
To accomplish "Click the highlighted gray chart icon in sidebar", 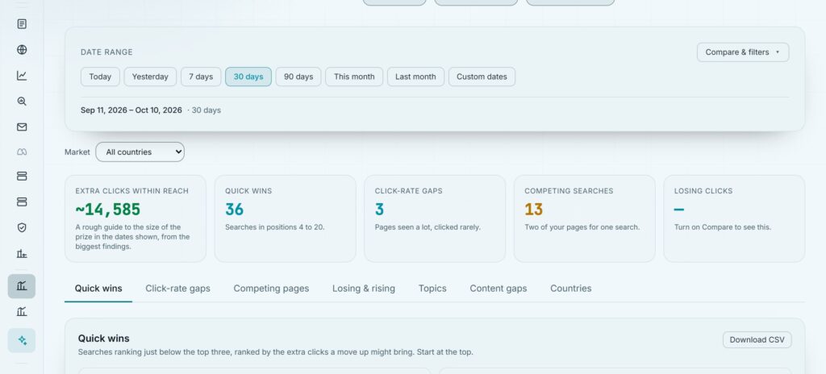I will coord(22,286).
